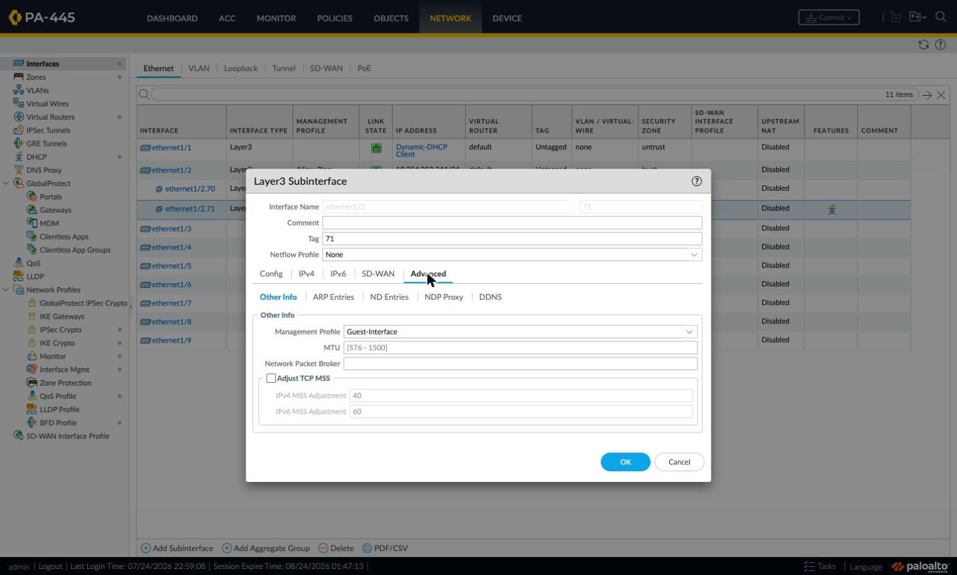Image resolution: width=957 pixels, height=575 pixels.
Task: Click the features icon in the ethernet1/2.71 row
Action: (832, 210)
